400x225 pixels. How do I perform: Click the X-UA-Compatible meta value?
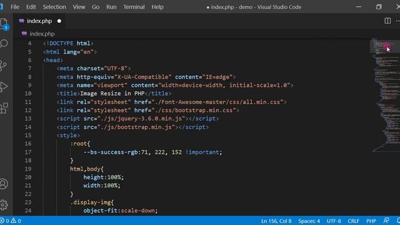pyautogui.click(x=143, y=77)
